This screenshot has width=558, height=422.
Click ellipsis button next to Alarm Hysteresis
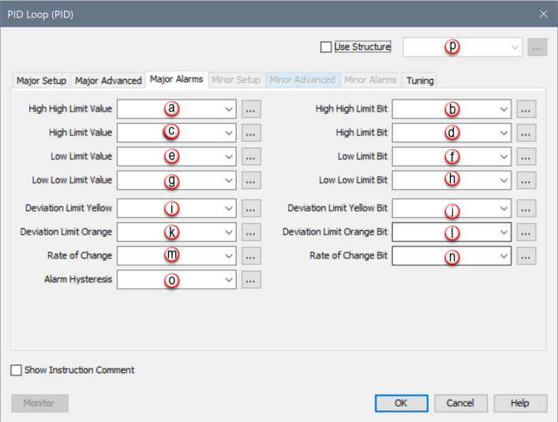tap(251, 280)
